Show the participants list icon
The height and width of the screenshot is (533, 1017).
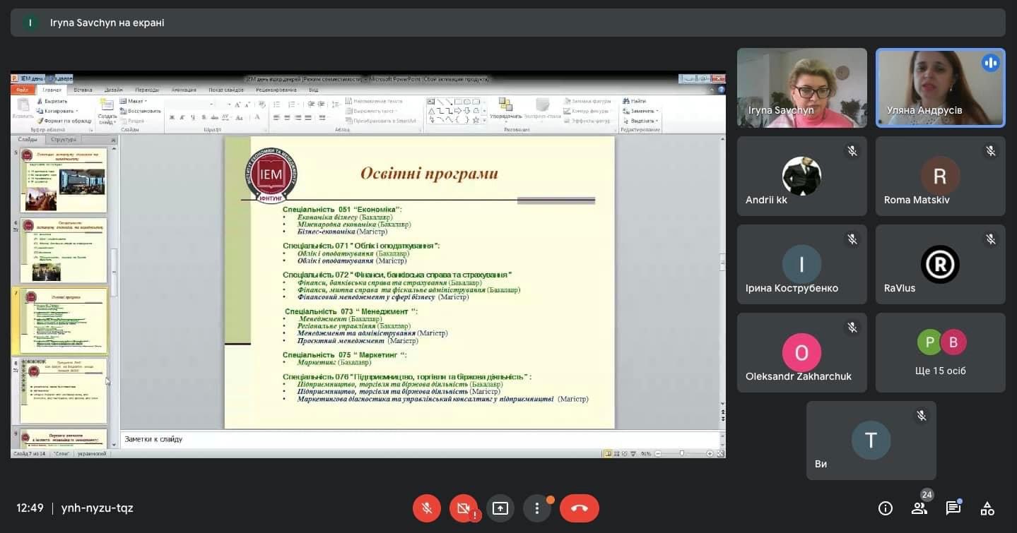pos(919,508)
